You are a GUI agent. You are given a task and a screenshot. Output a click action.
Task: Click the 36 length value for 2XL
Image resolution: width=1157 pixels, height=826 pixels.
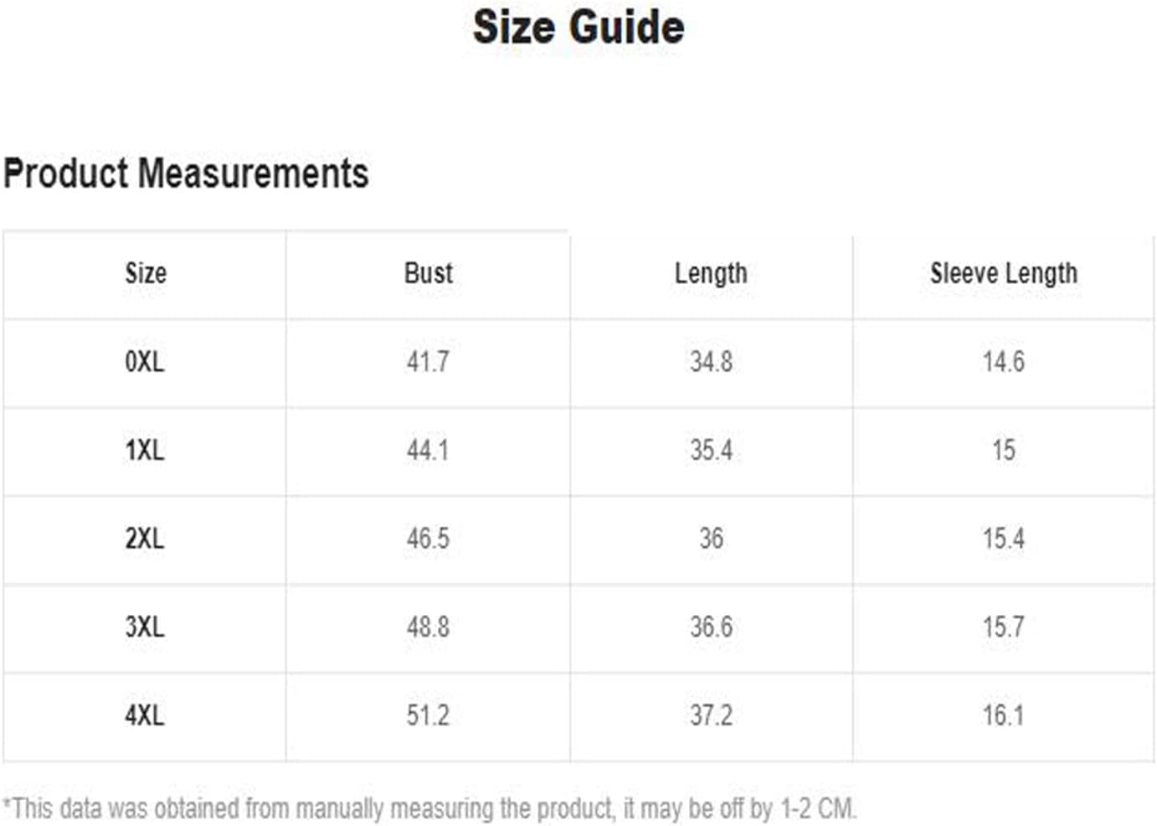(712, 539)
